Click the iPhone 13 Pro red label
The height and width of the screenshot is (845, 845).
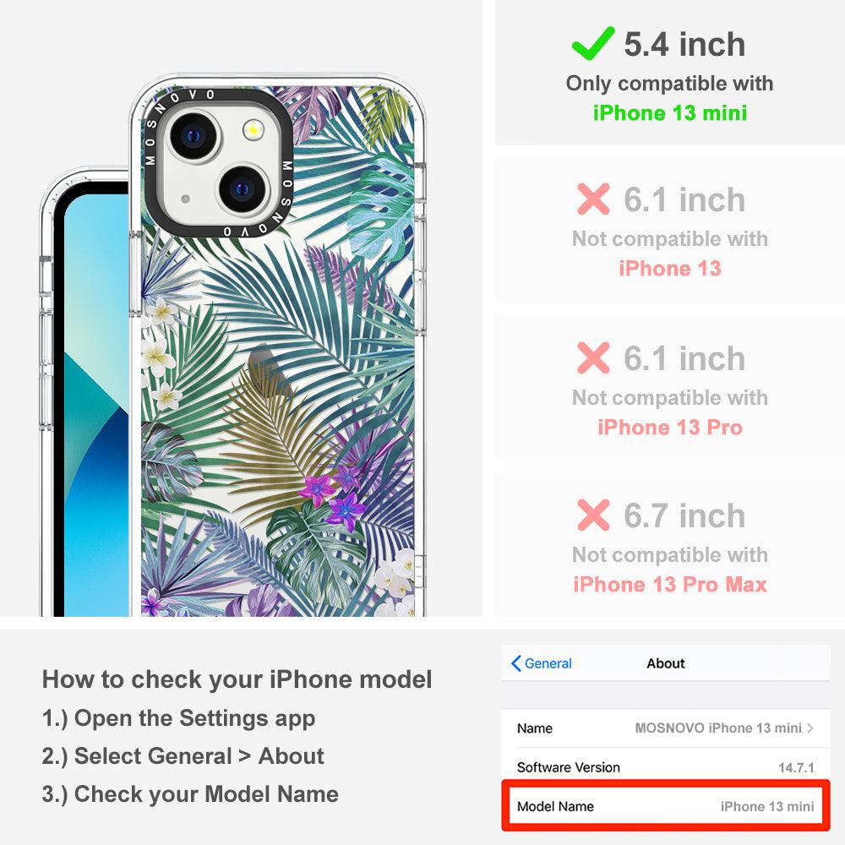click(670, 428)
